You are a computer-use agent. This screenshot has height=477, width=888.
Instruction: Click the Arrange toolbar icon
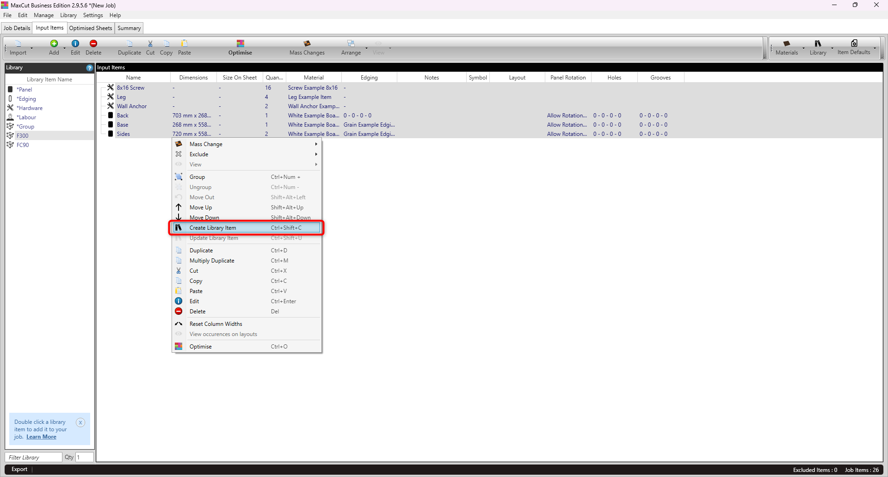351,43
